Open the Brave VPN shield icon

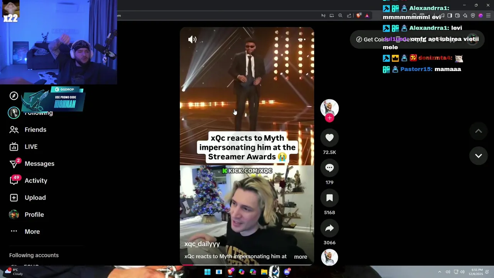pyautogui.click(x=473, y=15)
